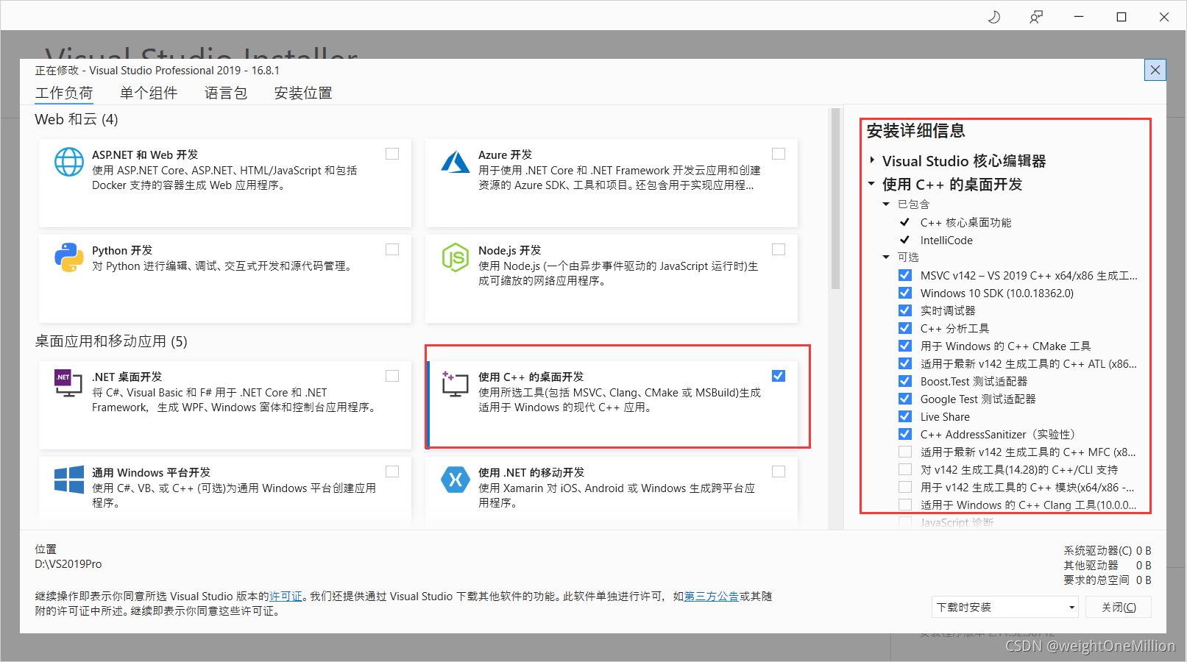This screenshot has height=662, width=1187.
Task: Switch to the 工作负荷 tab
Action: tap(64, 93)
